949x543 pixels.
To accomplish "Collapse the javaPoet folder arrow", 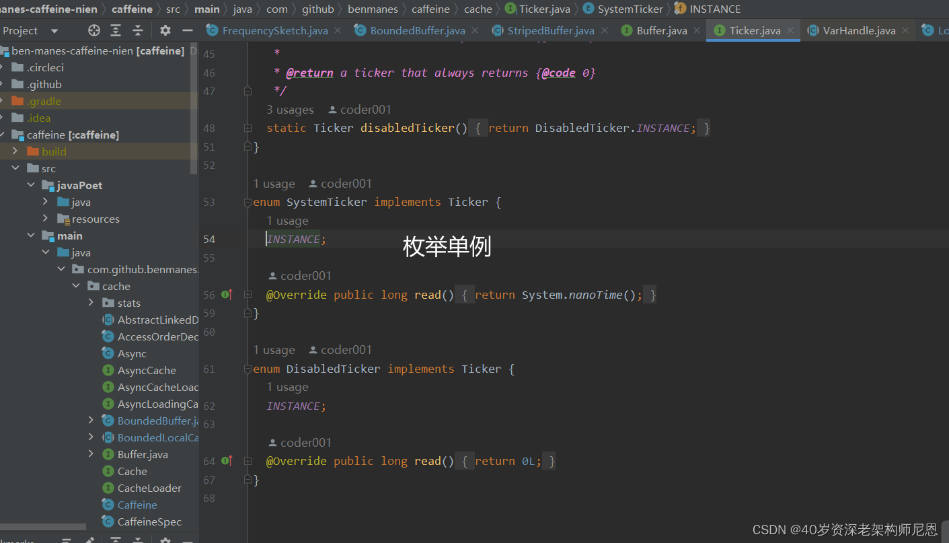I will tap(30, 185).
